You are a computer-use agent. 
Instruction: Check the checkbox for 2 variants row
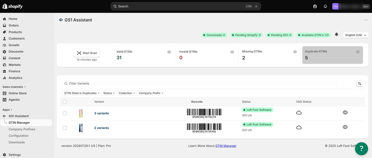point(65,128)
